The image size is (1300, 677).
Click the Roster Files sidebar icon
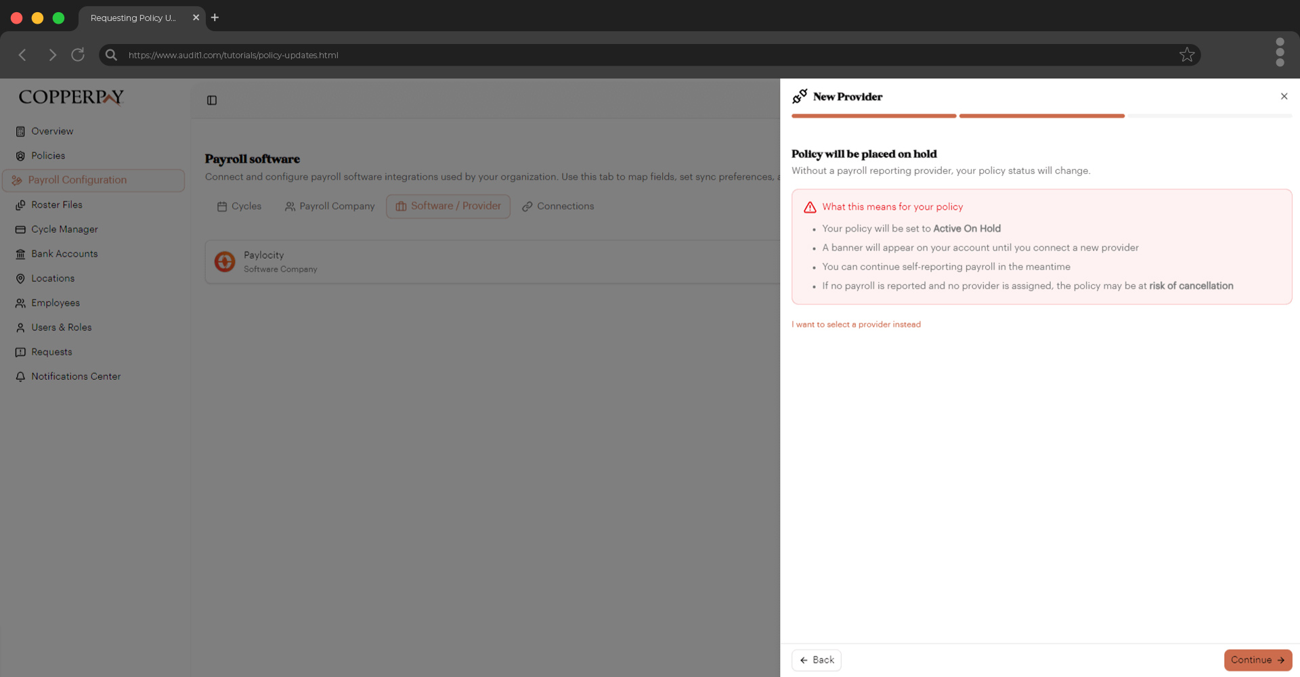[x=20, y=205]
